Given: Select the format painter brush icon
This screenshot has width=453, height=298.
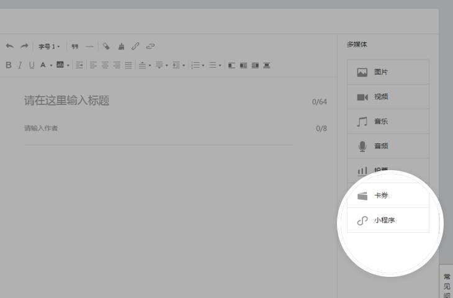Looking at the screenshot, I should [x=121, y=46].
